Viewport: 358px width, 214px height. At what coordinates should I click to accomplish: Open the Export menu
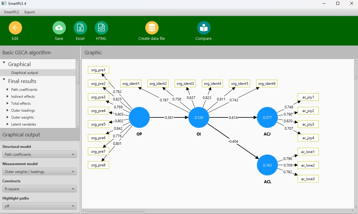[30, 12]
